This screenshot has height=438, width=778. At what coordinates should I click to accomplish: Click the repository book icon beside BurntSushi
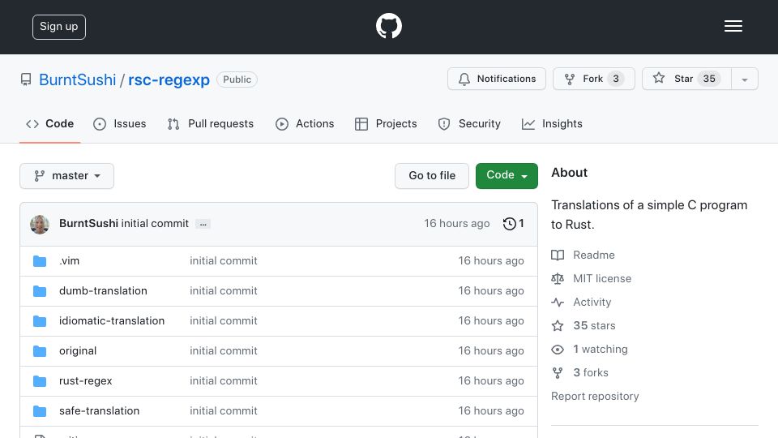point(26,79)
